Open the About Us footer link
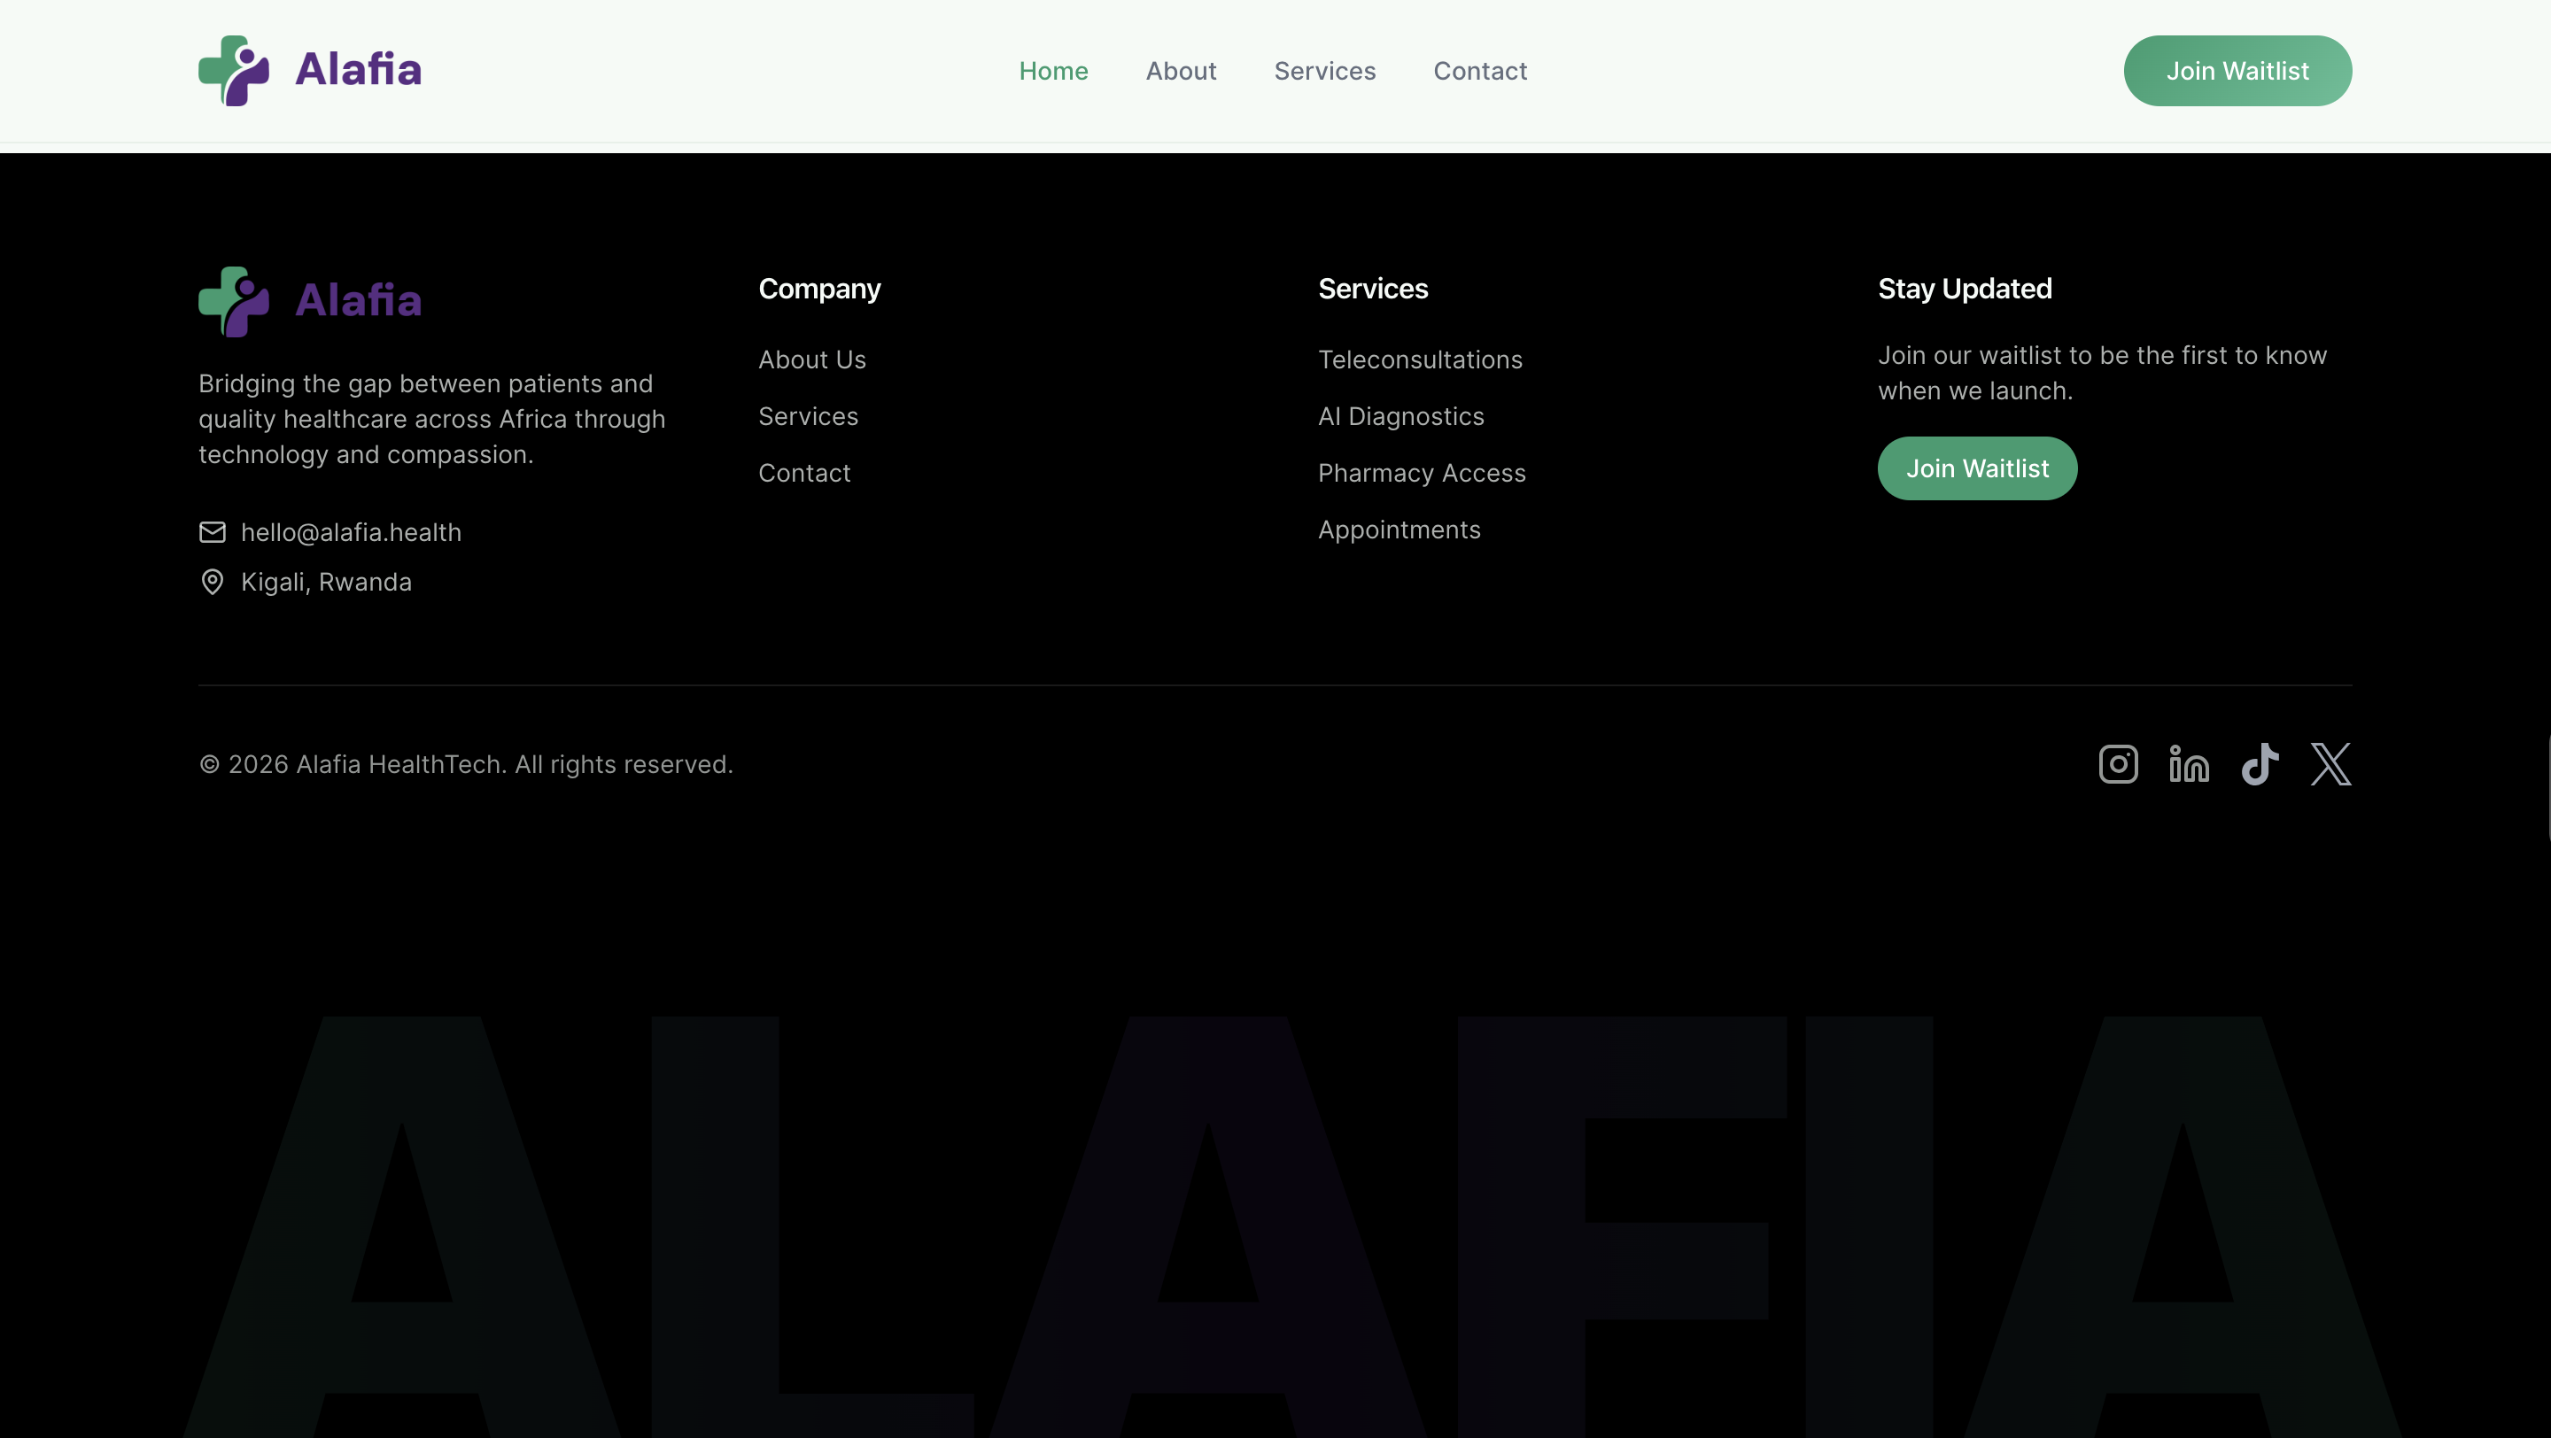The height and width of the screenshot is (1438, 2551). click(812, 359)
